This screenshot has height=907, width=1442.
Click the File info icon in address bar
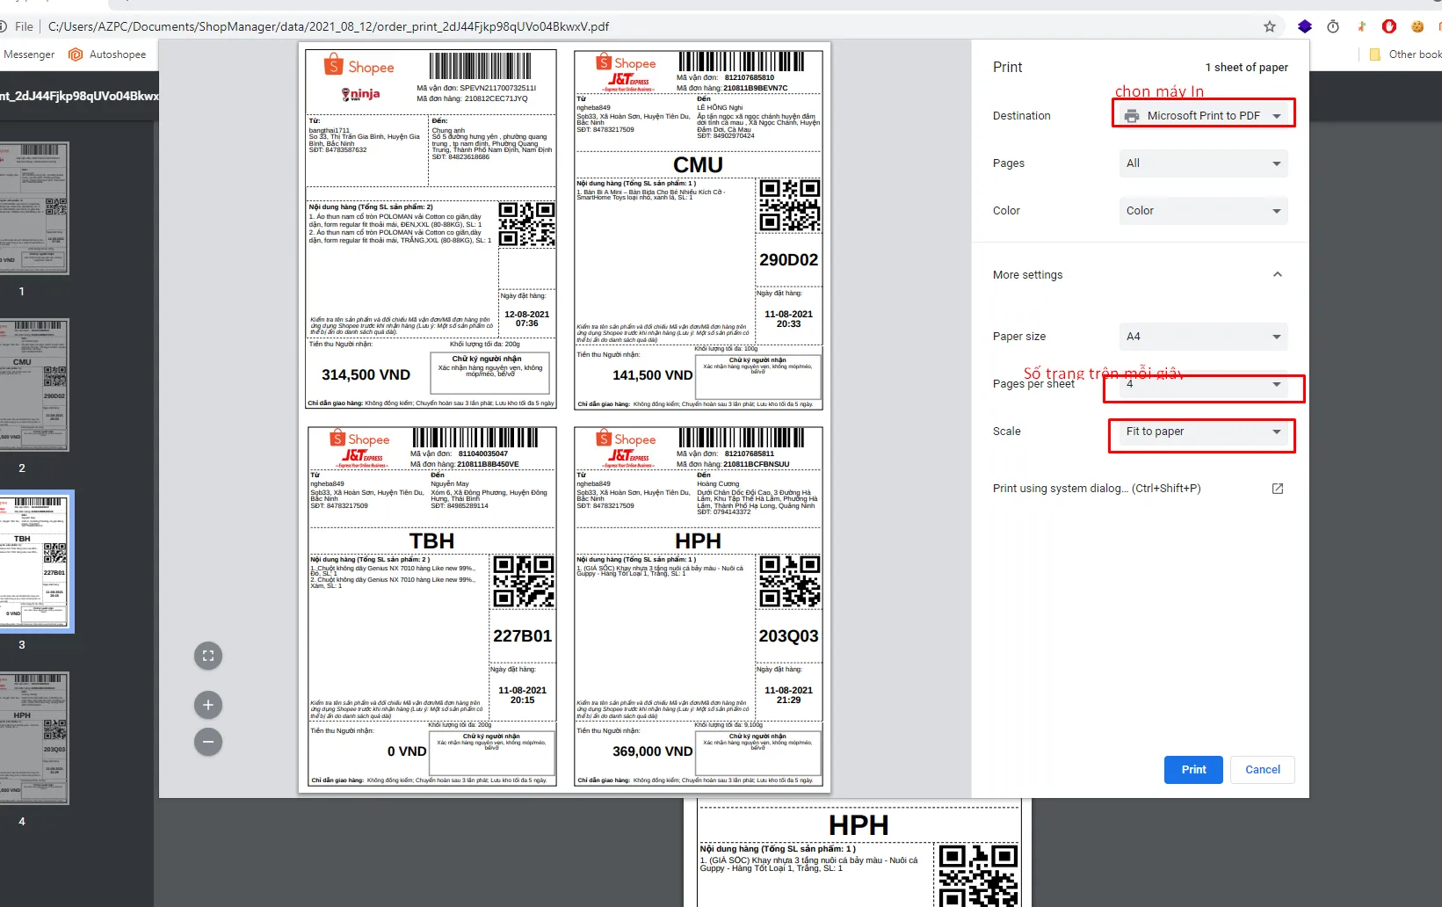coord(4,26)
